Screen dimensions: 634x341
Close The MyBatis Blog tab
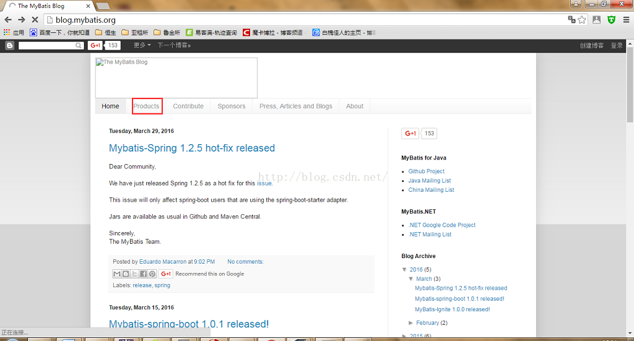pyautogui.click(x=88, y=6)
